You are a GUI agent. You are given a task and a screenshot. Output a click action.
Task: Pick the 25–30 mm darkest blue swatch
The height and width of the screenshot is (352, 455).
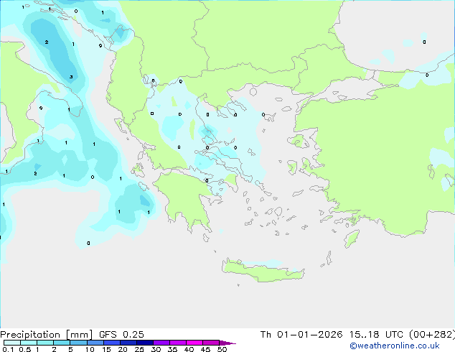point(144,343)
